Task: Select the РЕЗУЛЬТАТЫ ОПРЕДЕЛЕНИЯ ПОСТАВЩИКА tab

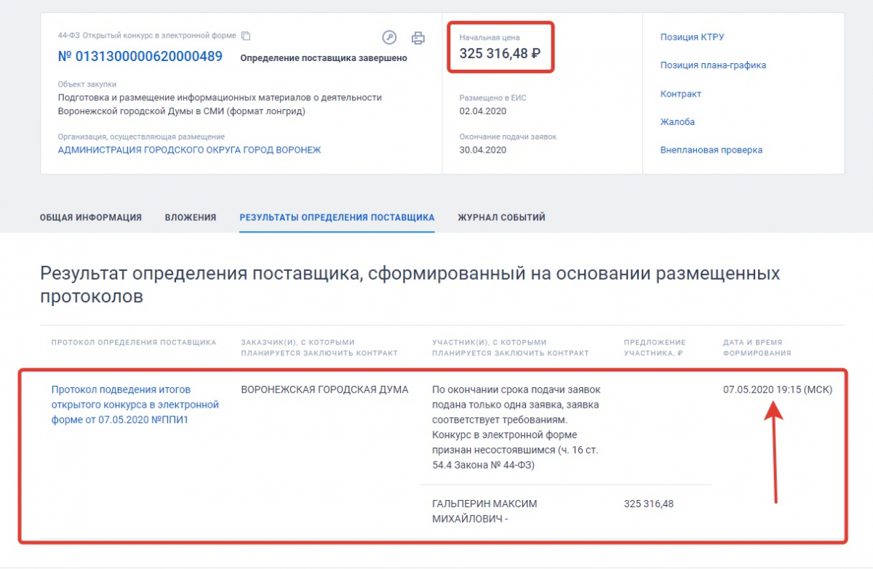Action: click(337, 217)
